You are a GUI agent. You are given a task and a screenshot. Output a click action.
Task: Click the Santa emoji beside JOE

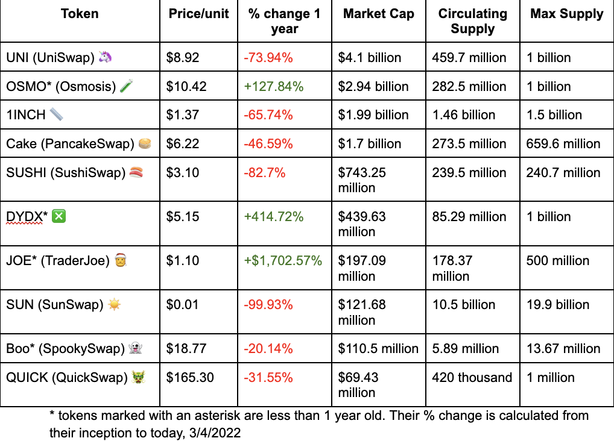(121, 260)
